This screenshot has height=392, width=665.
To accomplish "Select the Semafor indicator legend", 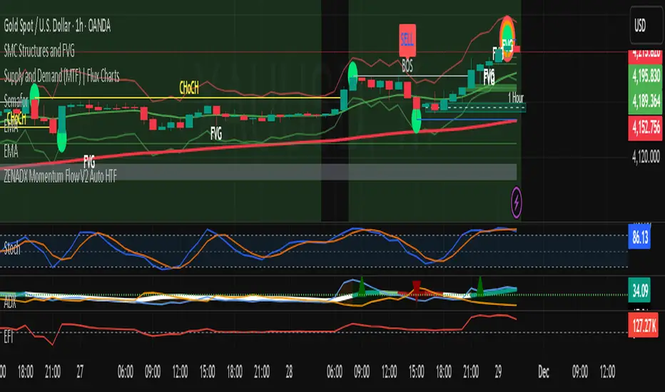I will click(x=16, y=101).
